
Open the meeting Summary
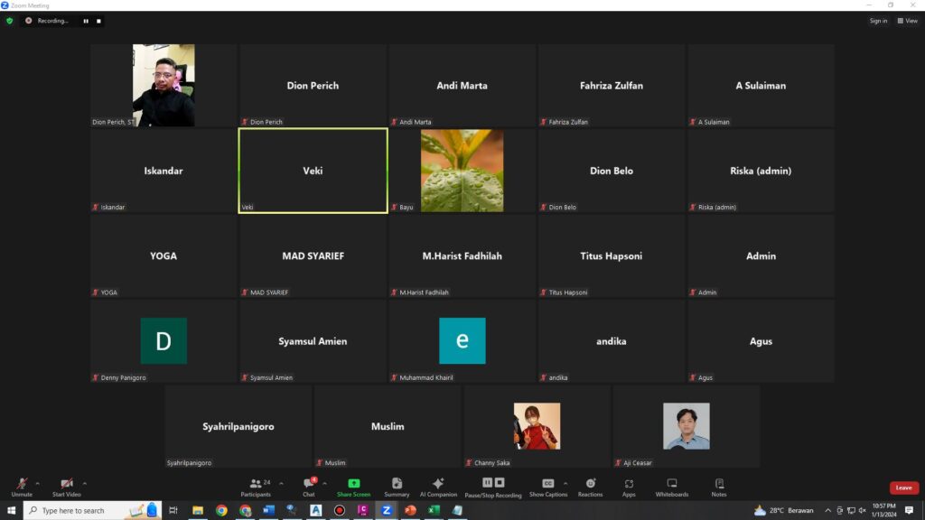[397, 487]
